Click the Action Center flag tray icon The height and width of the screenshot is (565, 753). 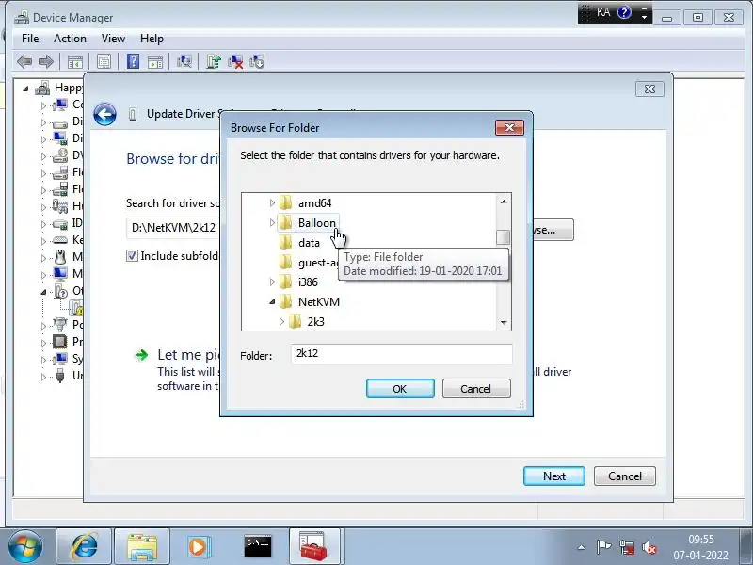pyautogui.click(x=603, y=547)
